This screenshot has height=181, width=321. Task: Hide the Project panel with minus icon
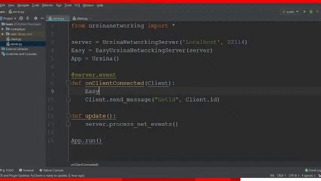coord(42,18)
